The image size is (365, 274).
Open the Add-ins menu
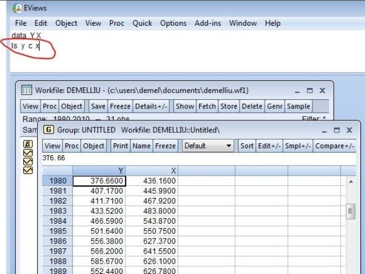point(208,23)
